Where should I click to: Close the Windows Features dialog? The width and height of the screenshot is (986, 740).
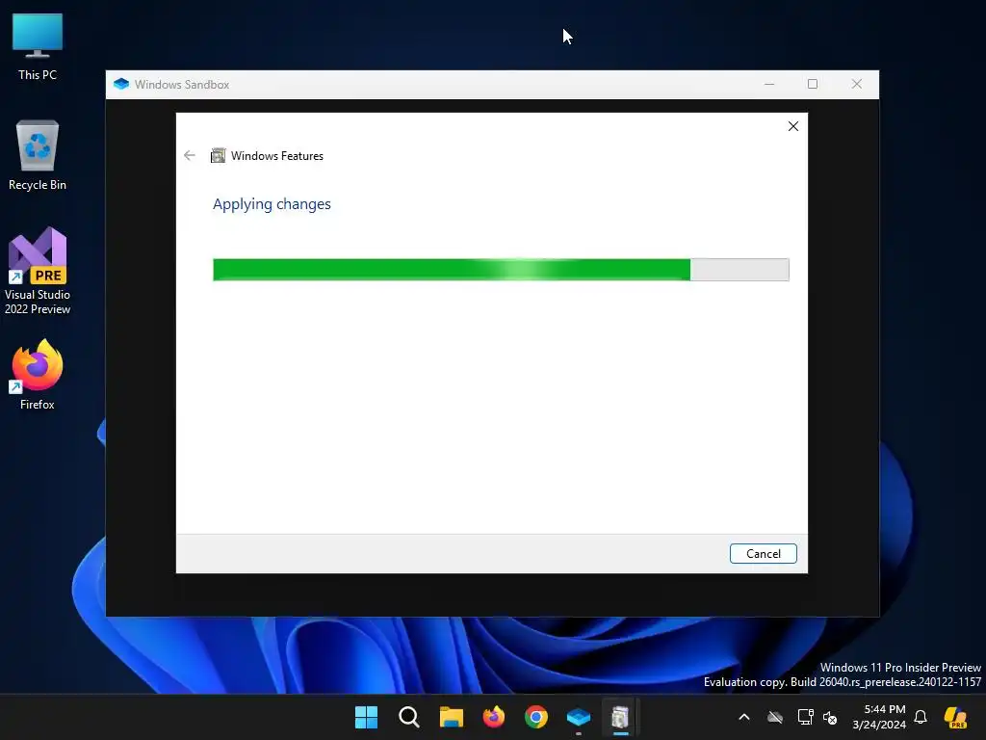click(793, 126)
